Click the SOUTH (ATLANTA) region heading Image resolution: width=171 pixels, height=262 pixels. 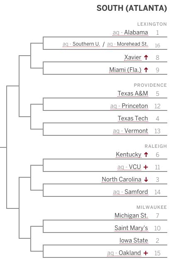coord(132,8)
